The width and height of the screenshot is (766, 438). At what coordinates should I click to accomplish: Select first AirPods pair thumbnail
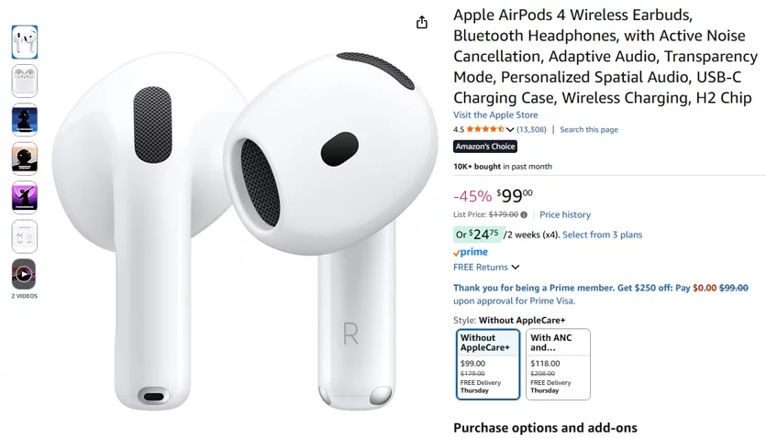coord(25,42)
